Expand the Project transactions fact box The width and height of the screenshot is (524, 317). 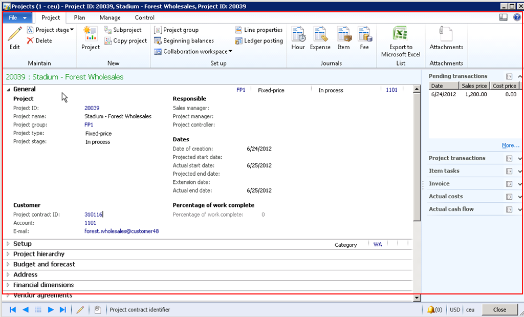(520, 158)
